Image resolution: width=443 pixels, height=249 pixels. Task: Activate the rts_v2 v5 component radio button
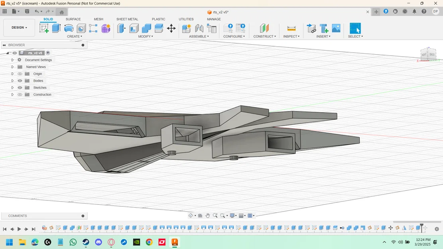(48, 53)
